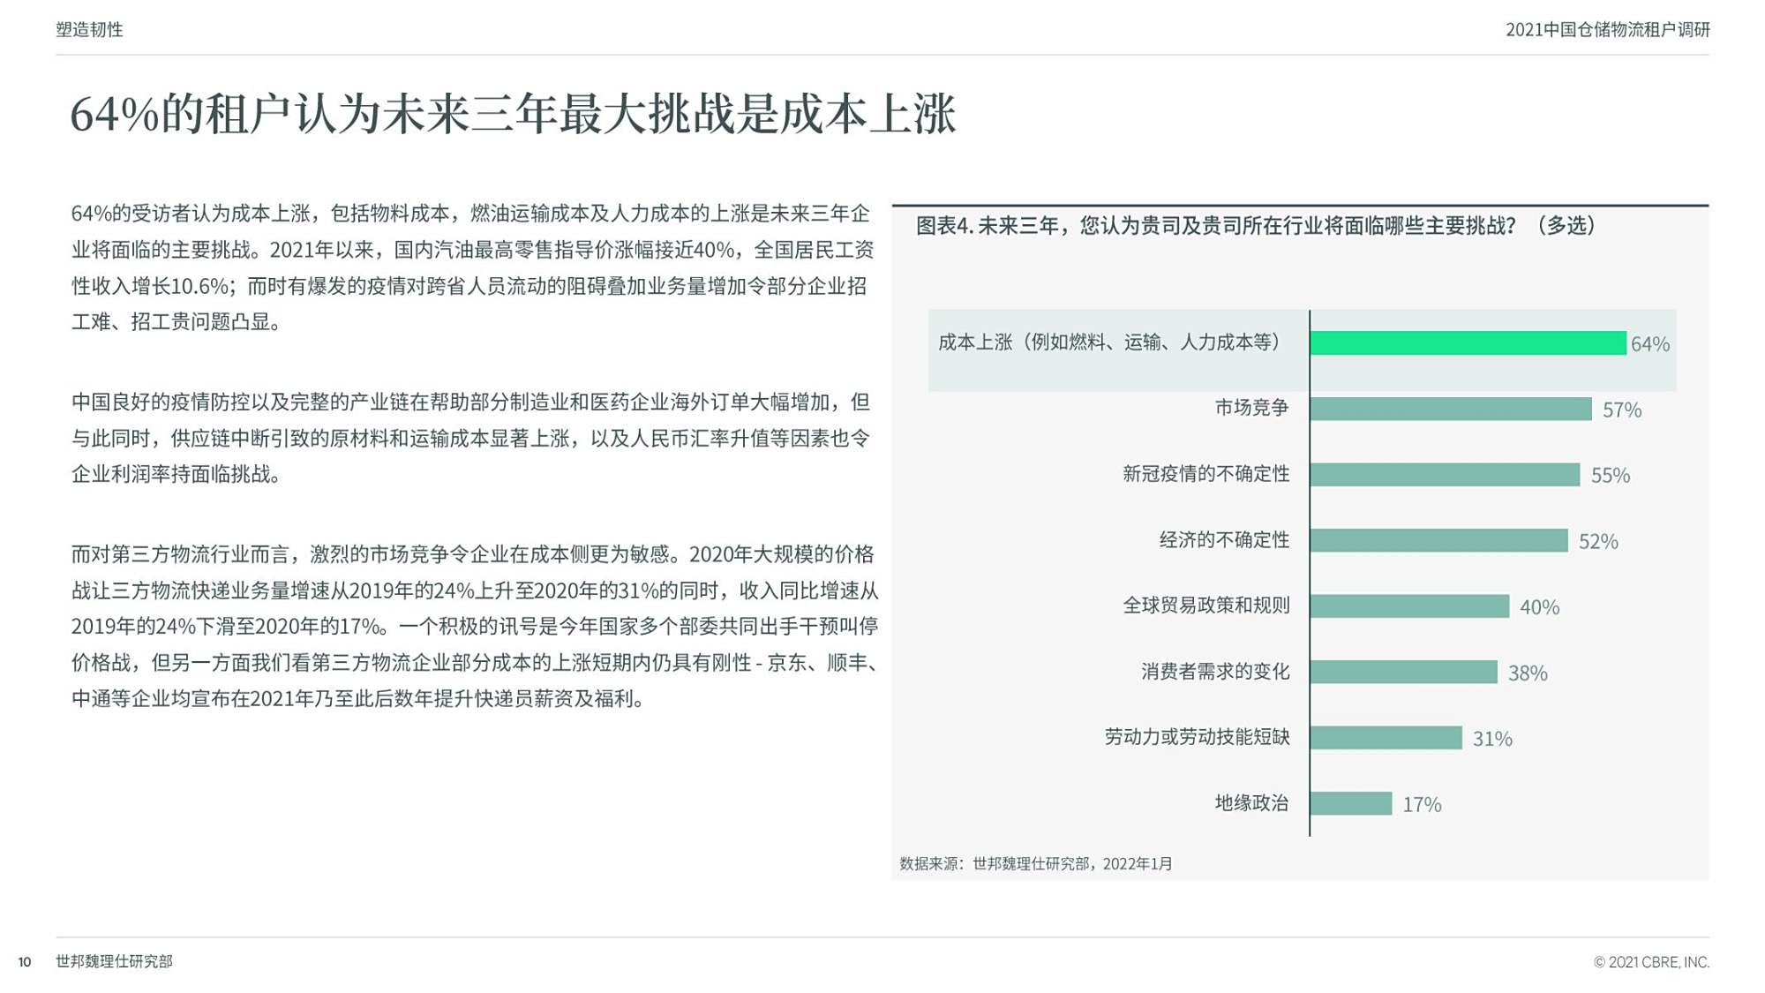The width and height of the screenshot is (1765, 993).
Task: Click the title 64%的租户认为未来三年最大挑战是成本上涨
Action: point(513,115)
